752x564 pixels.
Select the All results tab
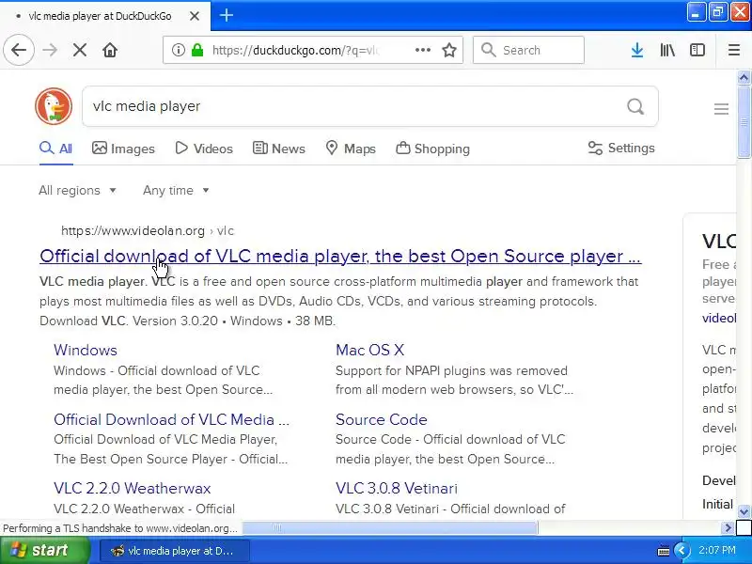pyautogui.click(x=56, y=149)
